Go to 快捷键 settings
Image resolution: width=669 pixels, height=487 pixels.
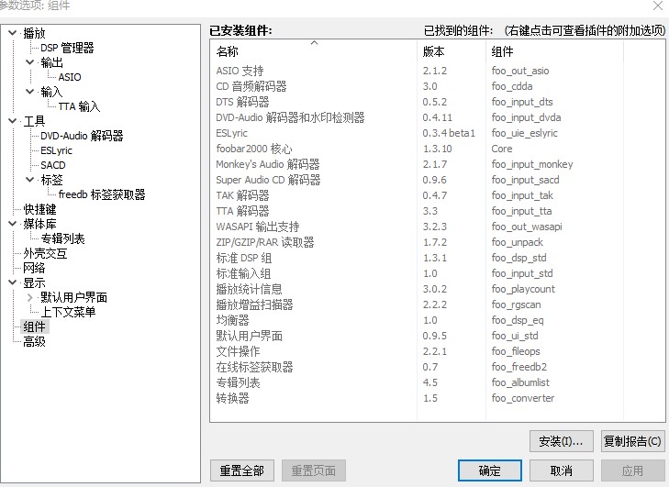pos(39,209)
